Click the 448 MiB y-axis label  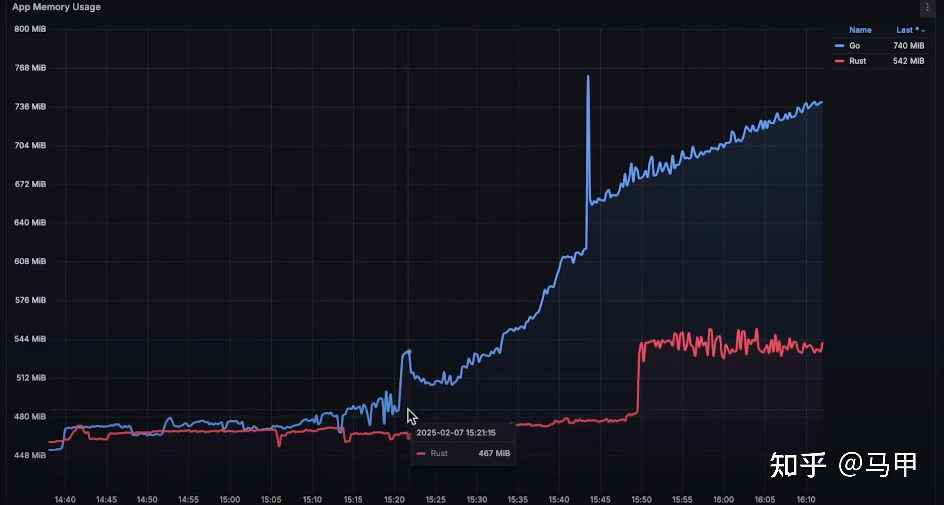point(30,455)
